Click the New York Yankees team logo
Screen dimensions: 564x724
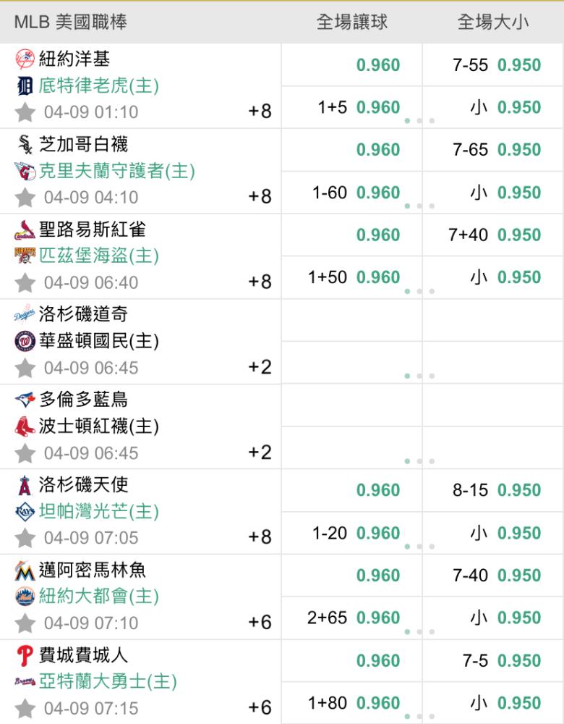24,59
